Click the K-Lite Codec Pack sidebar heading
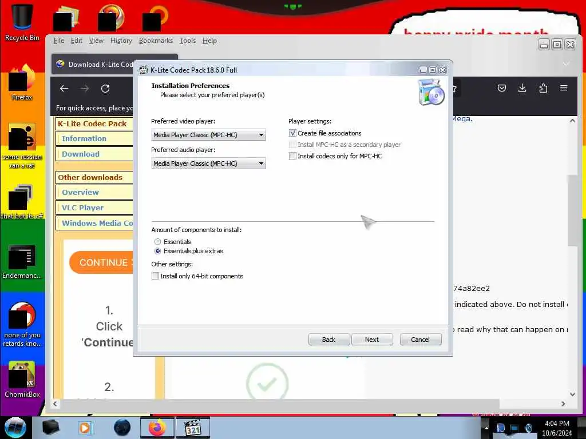 tap(92, 123)
